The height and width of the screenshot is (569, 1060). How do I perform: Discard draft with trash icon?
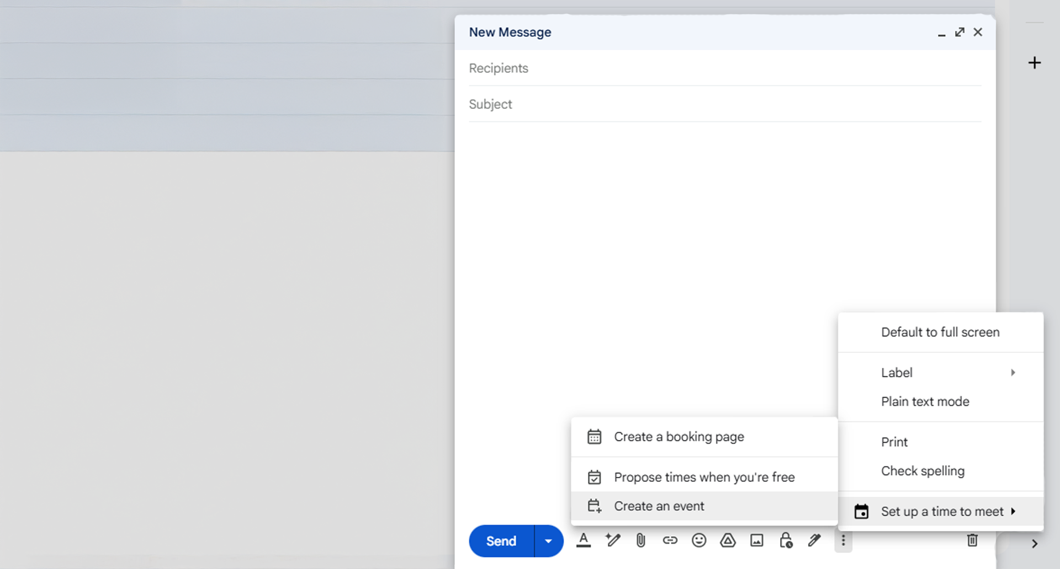point(972,541)
